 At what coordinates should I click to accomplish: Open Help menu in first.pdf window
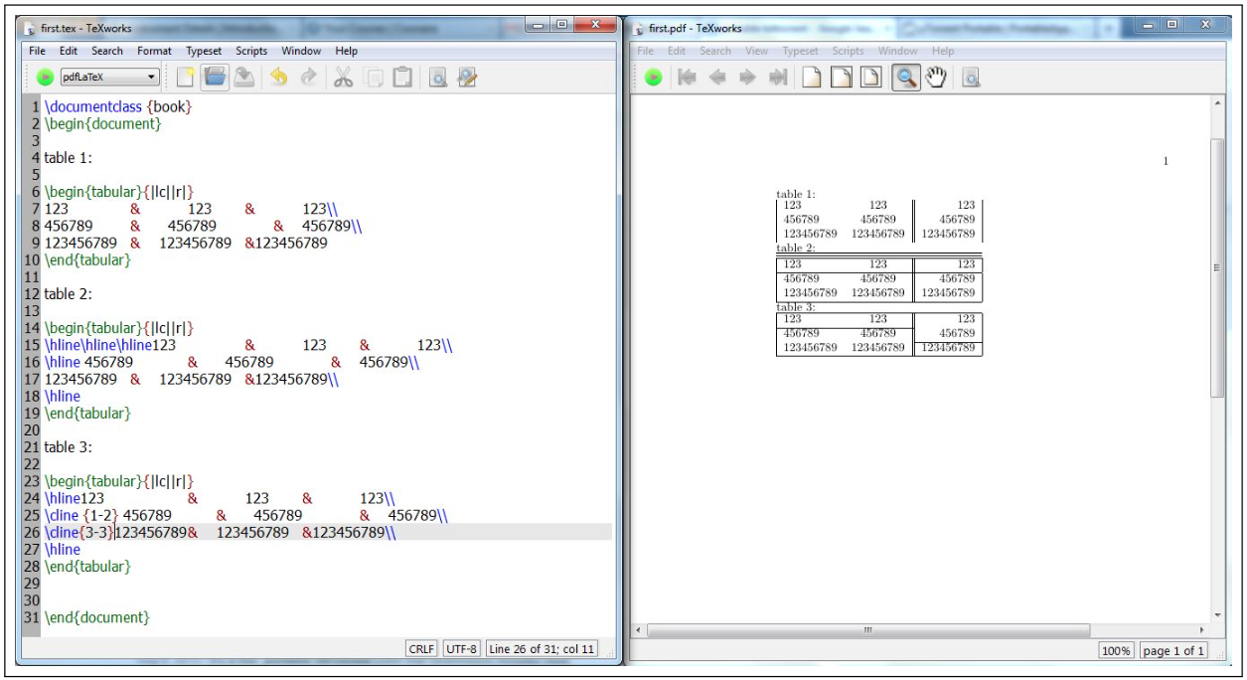click(943, 51)
